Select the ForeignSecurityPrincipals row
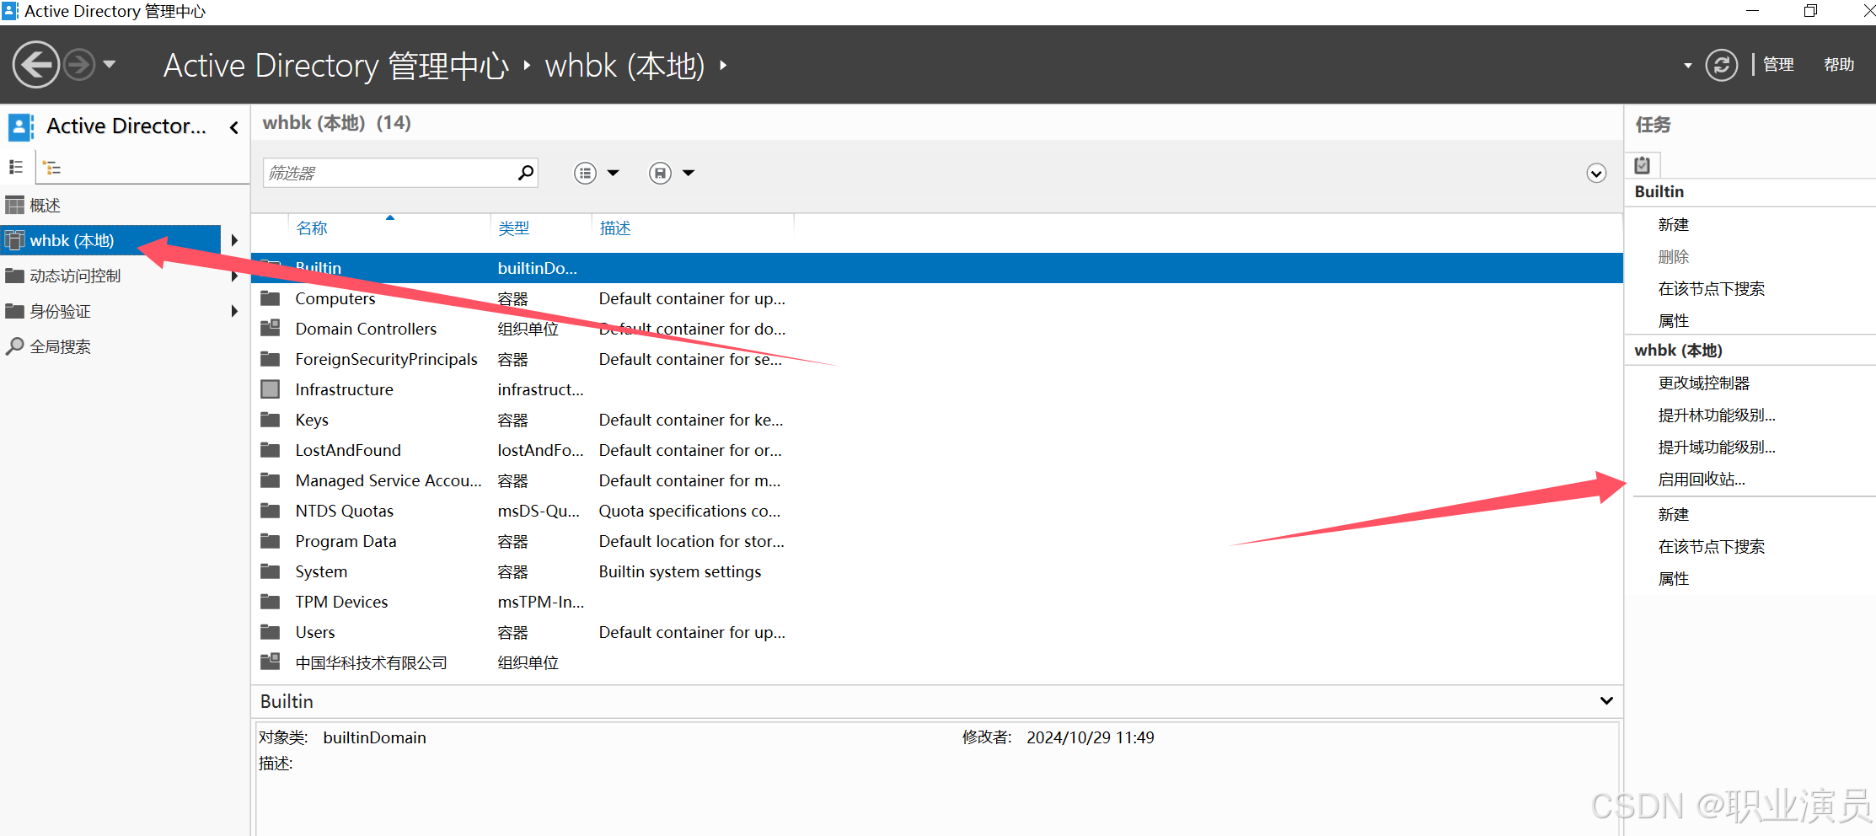Image resolution: width=1876 pixels, height=836 pixels. [937, 359]
